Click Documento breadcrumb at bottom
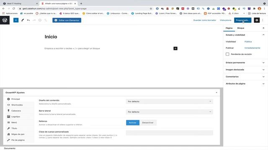 pos(10,148)
